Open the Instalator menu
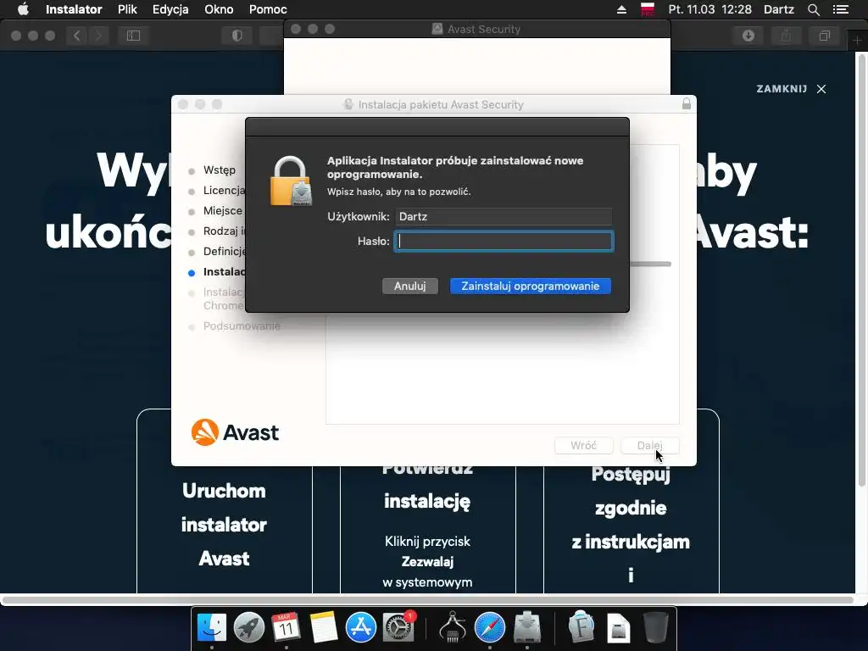Screen dimensions: 868x651 (x=74, y=9)
